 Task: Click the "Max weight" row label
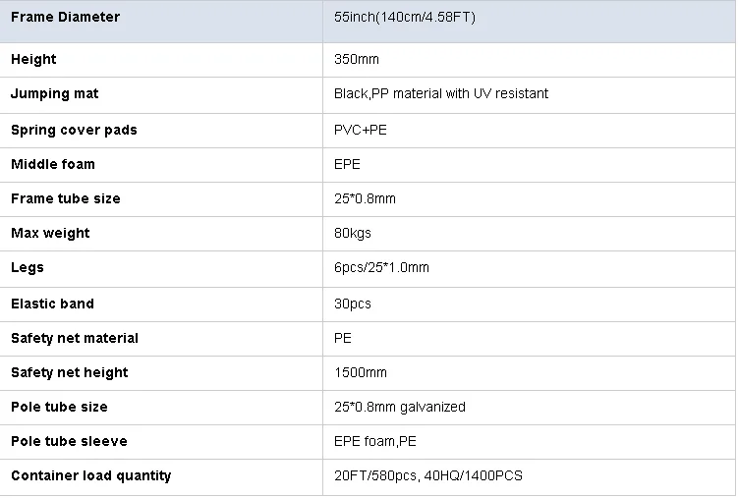[x=50, y=233]
